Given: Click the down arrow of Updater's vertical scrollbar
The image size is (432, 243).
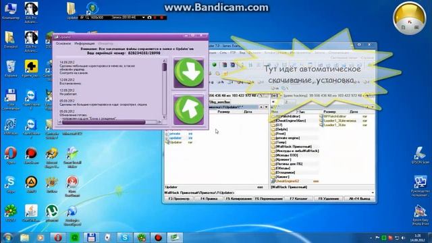Looking at the screenshot, I should [x=165, y=117].
